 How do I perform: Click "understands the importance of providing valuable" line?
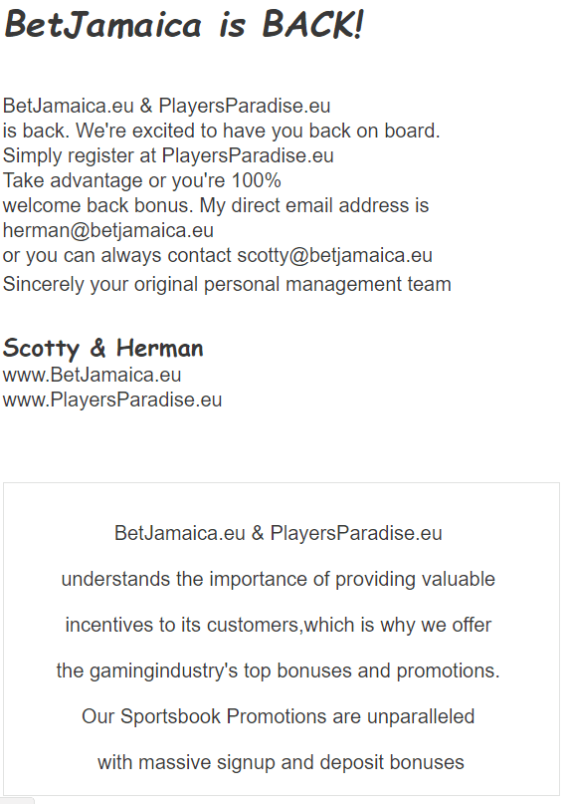tap(279, 580)
